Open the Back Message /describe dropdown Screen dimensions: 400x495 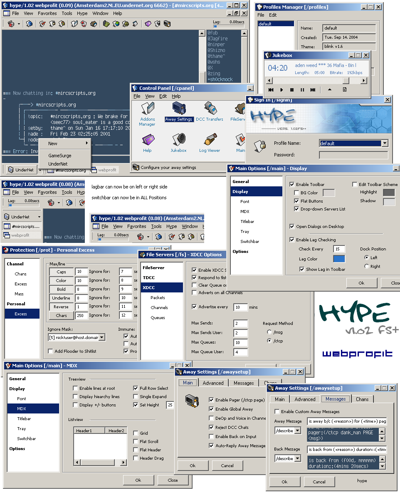(x=297, y=458)
